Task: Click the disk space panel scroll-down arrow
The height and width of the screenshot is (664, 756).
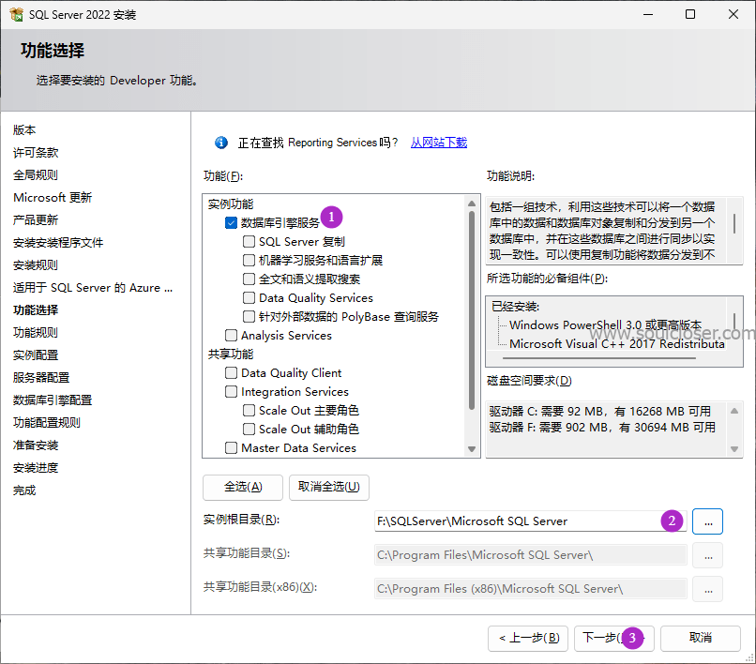Action: pos(734,449)
